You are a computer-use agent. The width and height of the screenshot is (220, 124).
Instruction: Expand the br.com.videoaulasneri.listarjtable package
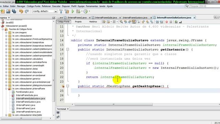(6, 115)
